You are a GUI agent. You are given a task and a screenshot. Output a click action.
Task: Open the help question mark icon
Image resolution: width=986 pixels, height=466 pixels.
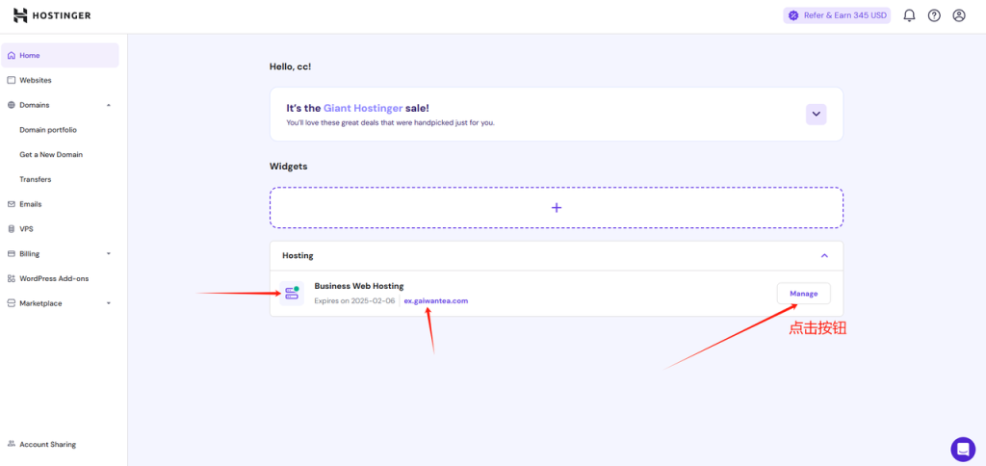[x=934, y=15]
